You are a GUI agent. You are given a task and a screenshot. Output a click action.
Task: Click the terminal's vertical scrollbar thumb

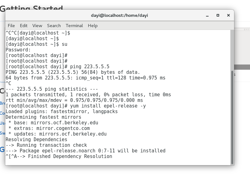pyautogui.click(x=232, y=117)
